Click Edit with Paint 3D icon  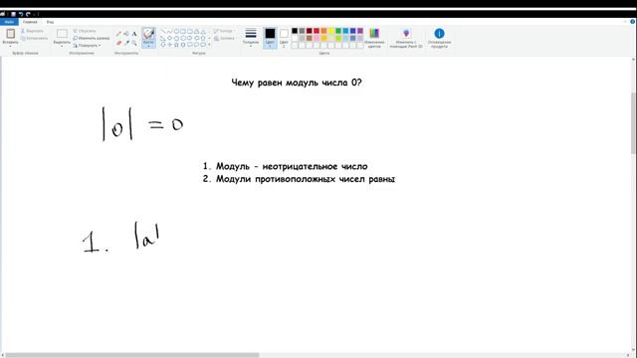click(x=406, y=33)
